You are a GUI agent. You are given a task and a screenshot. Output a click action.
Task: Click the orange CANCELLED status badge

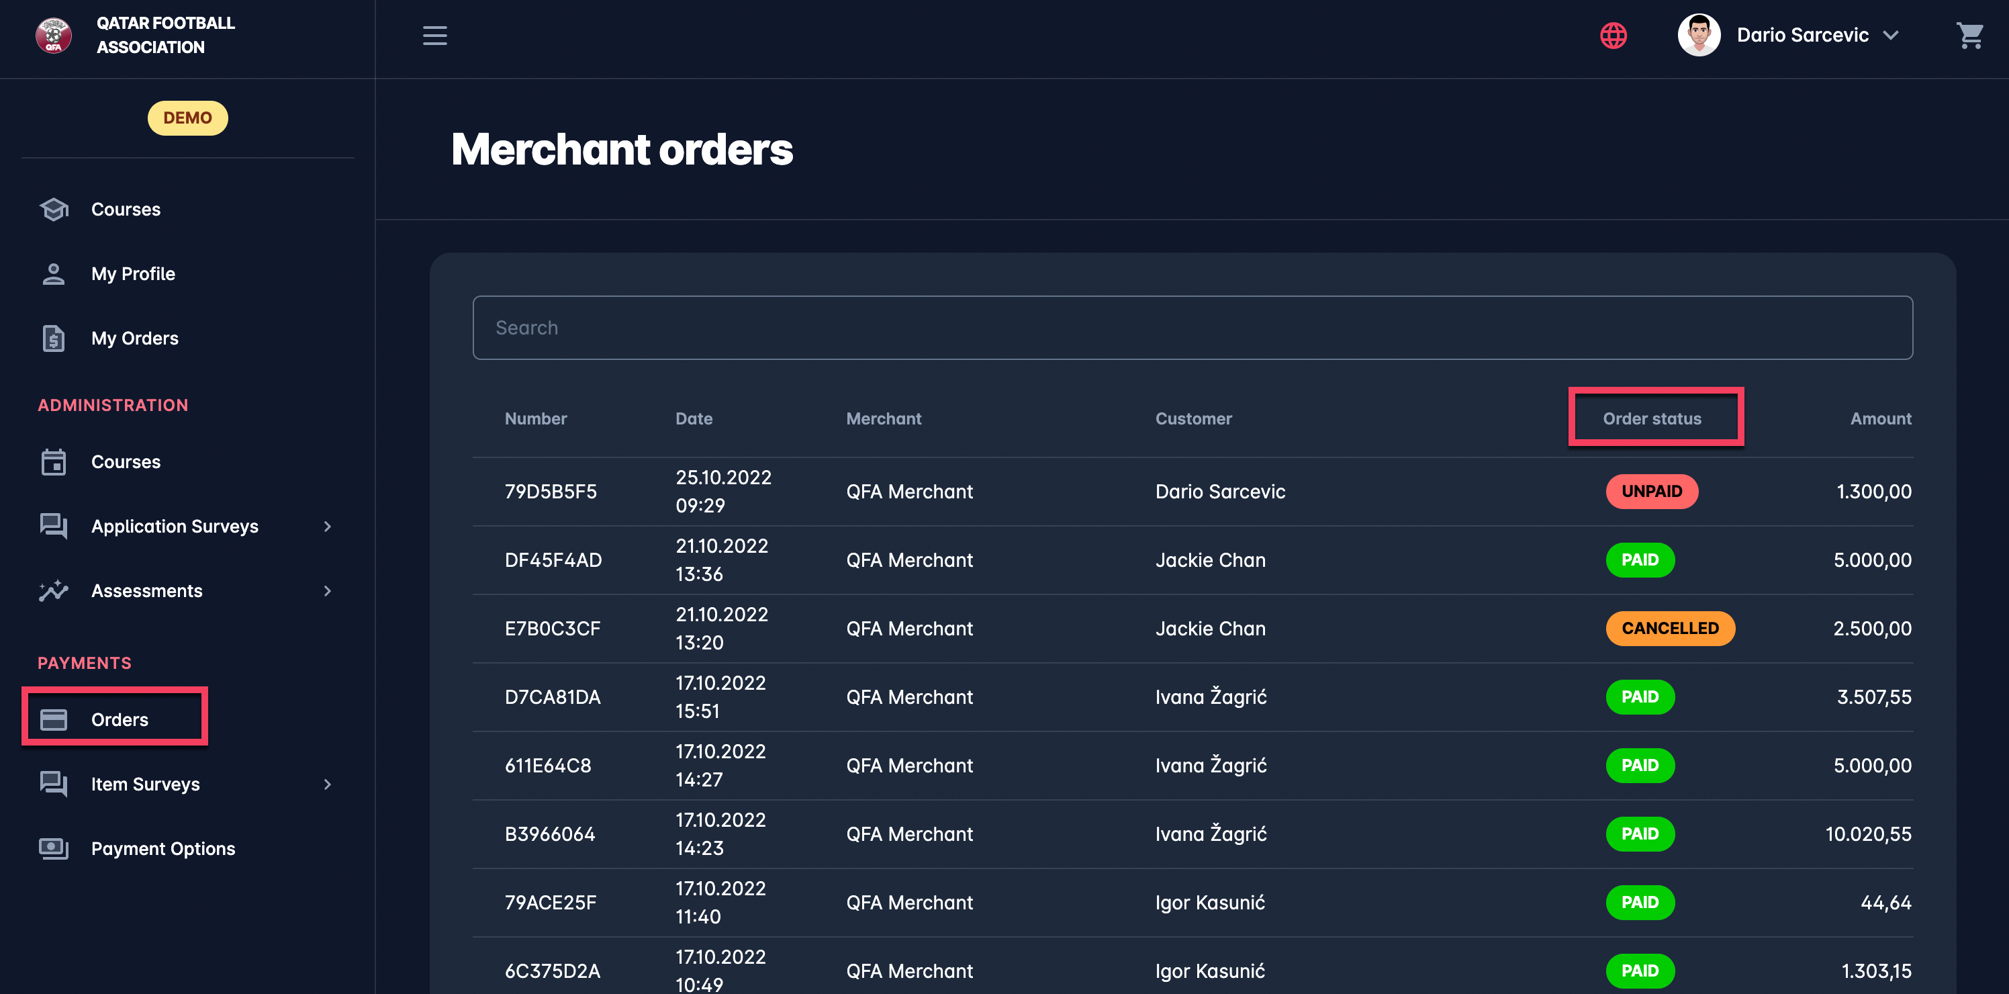[1670, 628]
